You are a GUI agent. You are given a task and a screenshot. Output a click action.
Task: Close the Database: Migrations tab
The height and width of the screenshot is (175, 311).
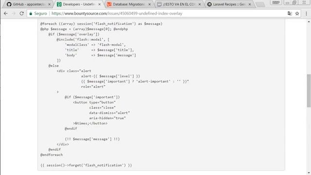(150, 4)
